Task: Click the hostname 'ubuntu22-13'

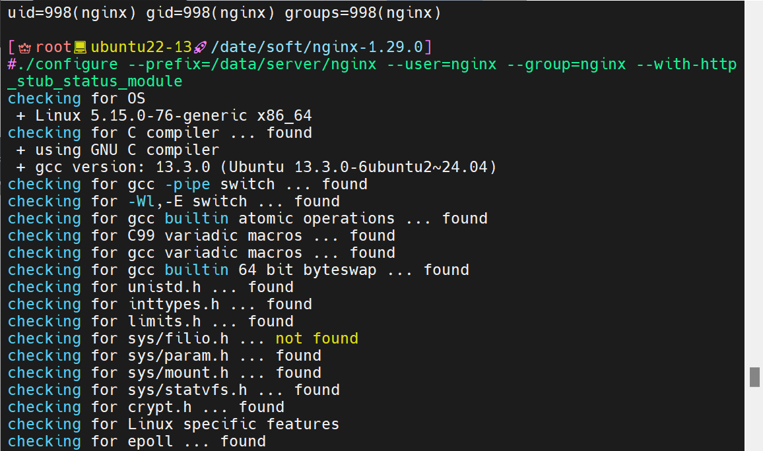Action: [141, 47]
